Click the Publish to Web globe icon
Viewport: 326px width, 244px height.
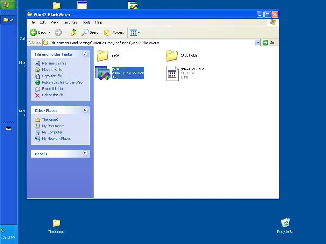(38, 83)
